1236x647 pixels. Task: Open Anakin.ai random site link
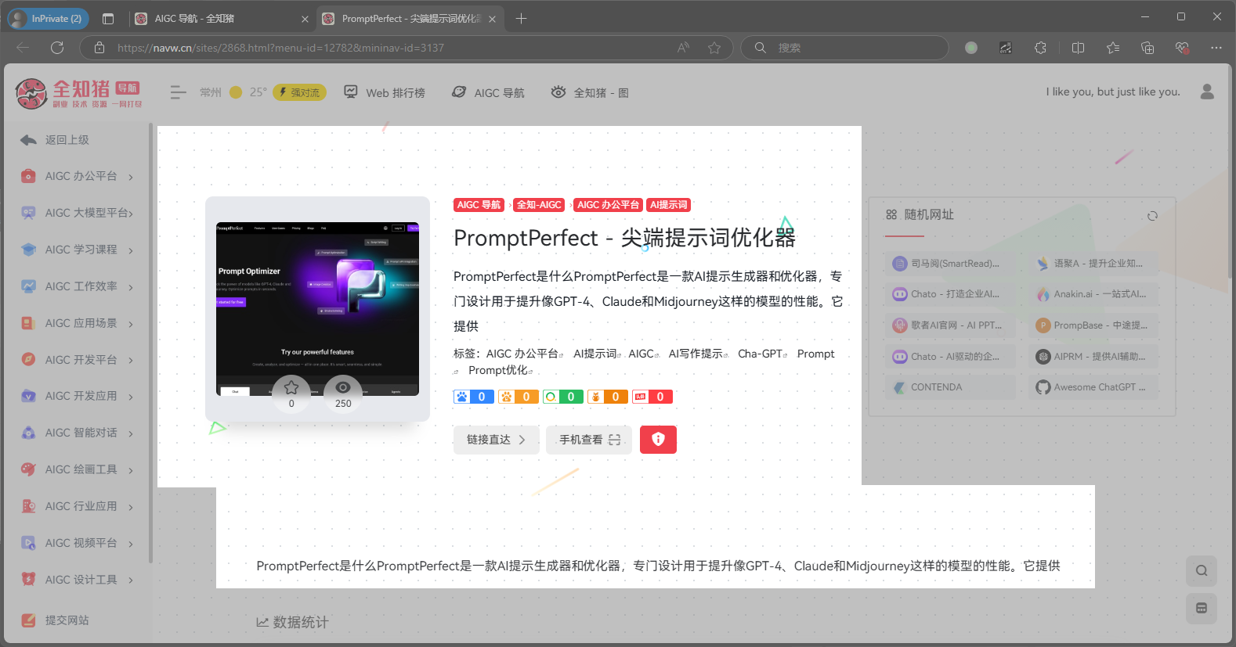pyautogui.click(x=1093, y=294)
